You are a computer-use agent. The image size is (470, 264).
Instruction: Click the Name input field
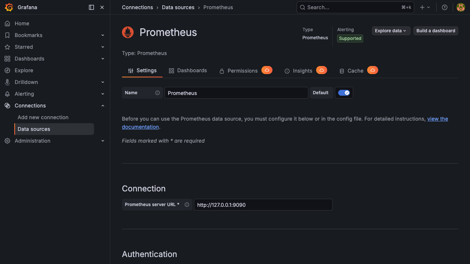coord(236,93)
